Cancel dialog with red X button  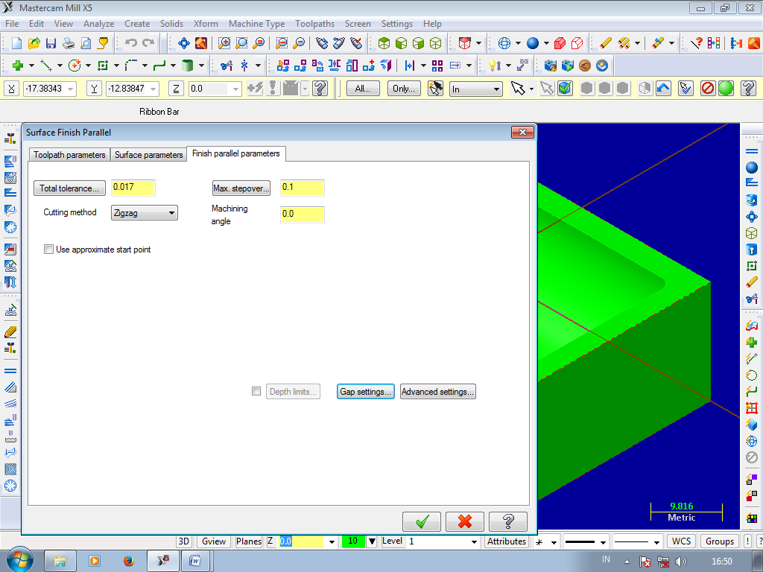coord(465,522)
